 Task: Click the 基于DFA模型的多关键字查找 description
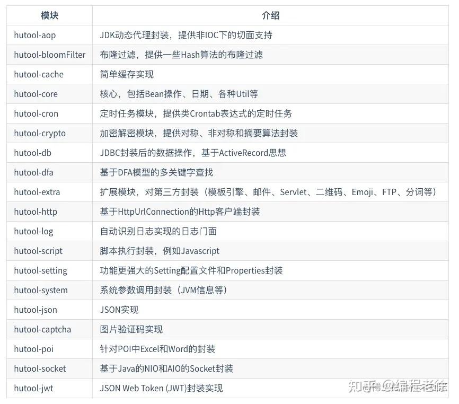pyautogui.click(x=156, y=172)
